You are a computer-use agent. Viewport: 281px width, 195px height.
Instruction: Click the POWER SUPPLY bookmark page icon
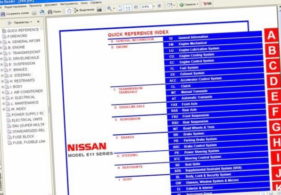coord(8,115)
